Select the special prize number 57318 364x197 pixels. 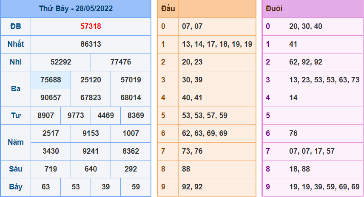pos(91,26)
